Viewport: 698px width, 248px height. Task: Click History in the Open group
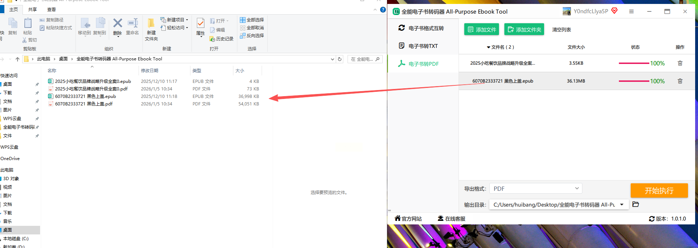(222, 39)
